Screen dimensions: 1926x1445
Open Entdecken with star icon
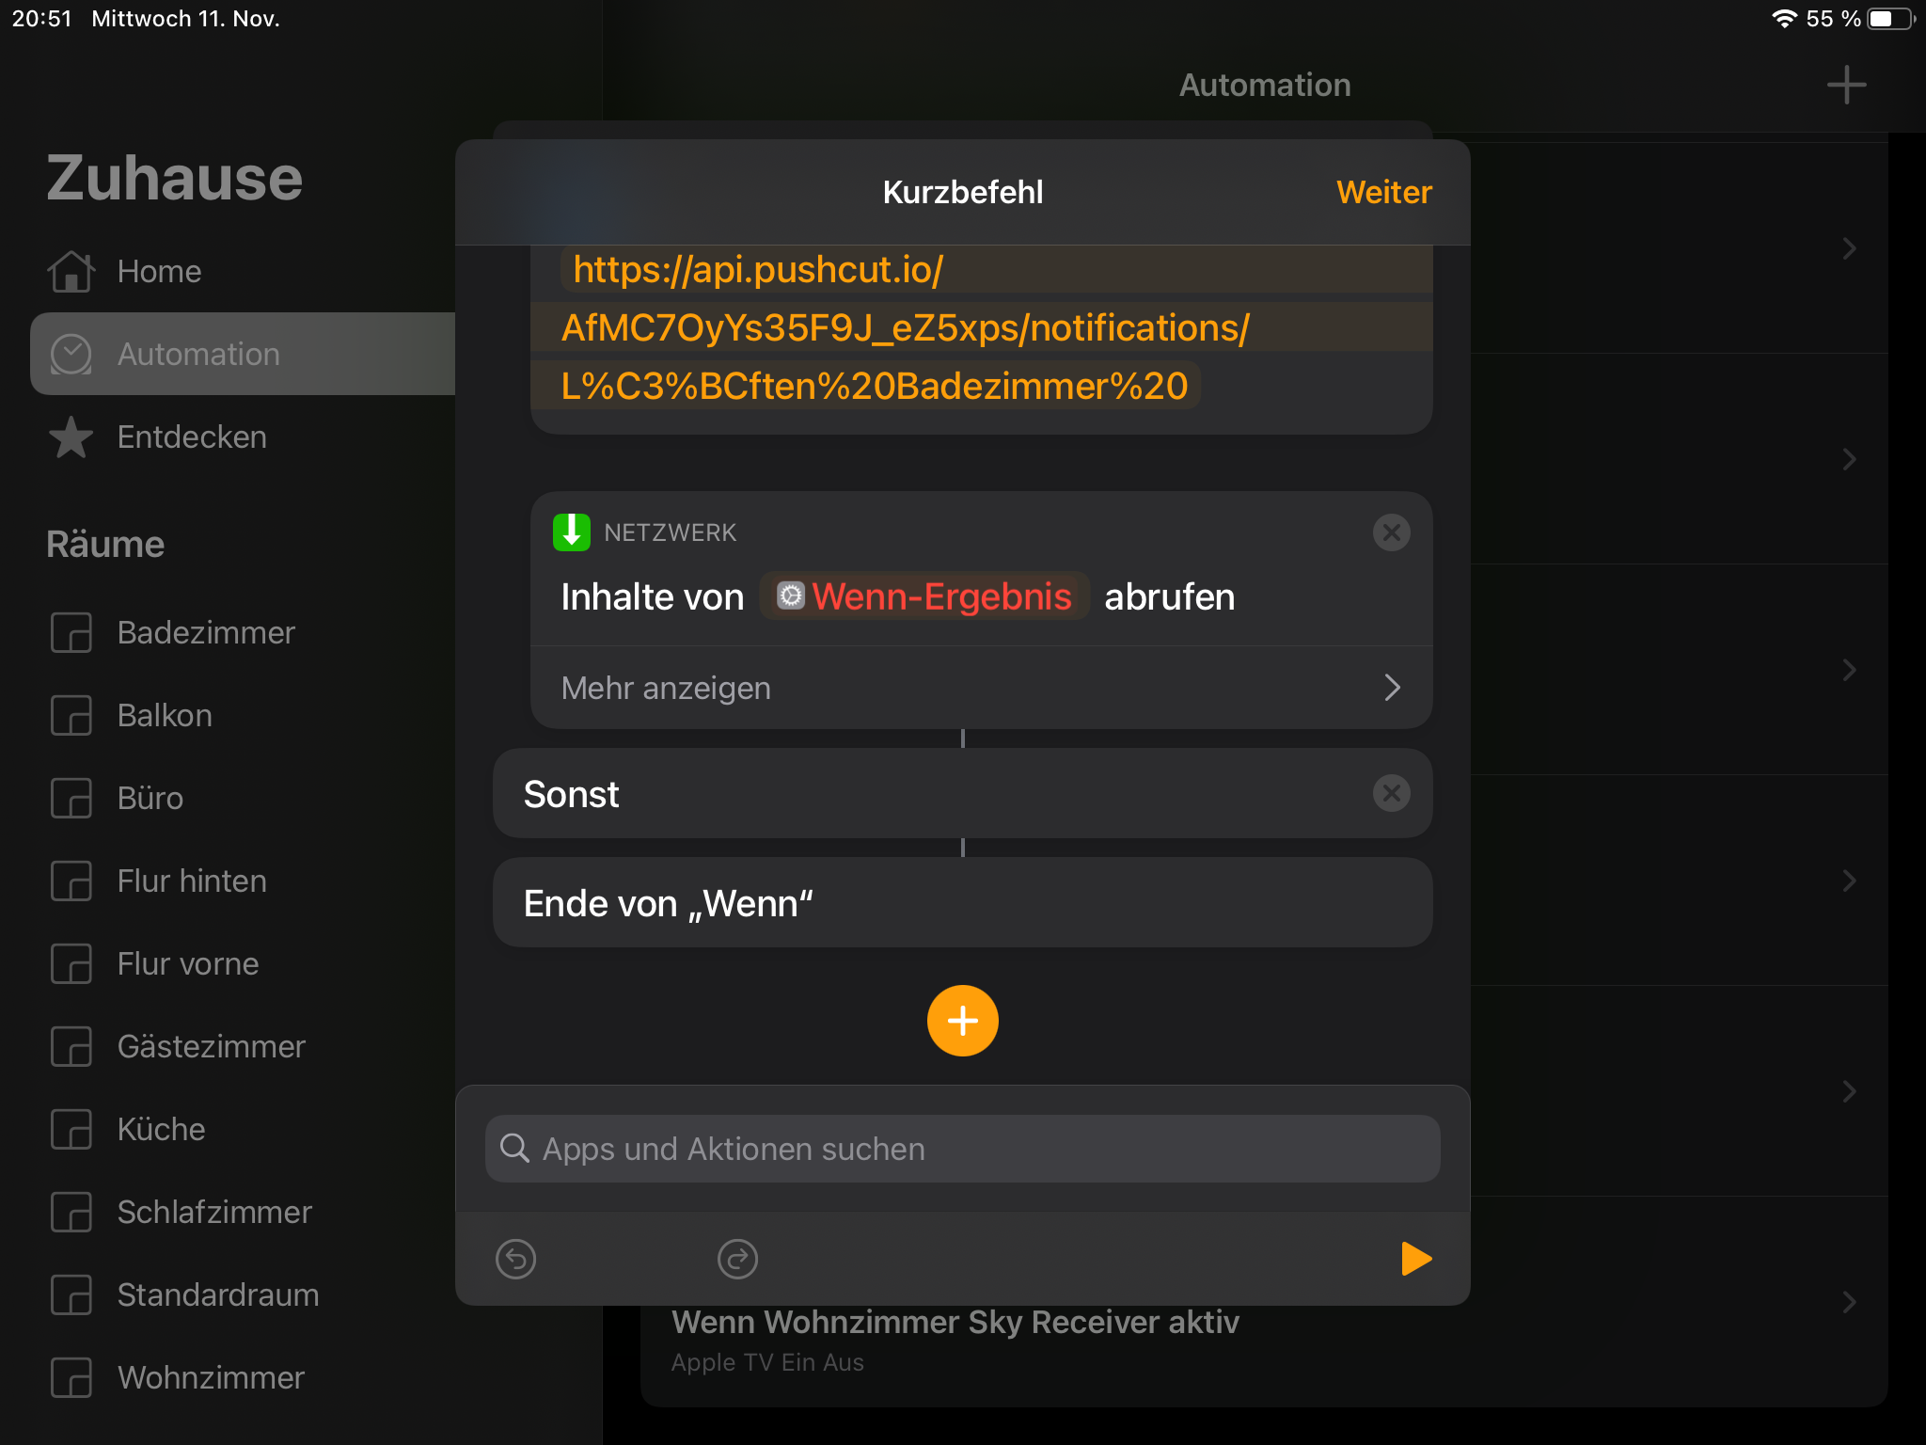[191, 437]
